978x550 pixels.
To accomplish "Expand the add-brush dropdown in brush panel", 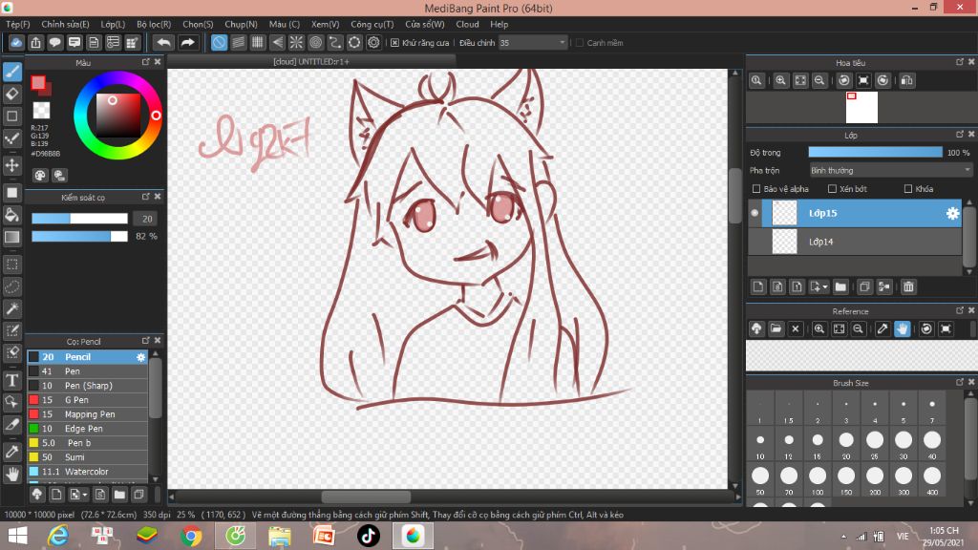I will [84, 495].
